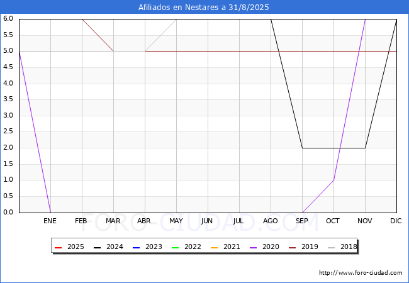The height and width of the screenshot is (283, 409).
Task: Open the www.foro-ciudad.com link
Action: coord(361,273)
